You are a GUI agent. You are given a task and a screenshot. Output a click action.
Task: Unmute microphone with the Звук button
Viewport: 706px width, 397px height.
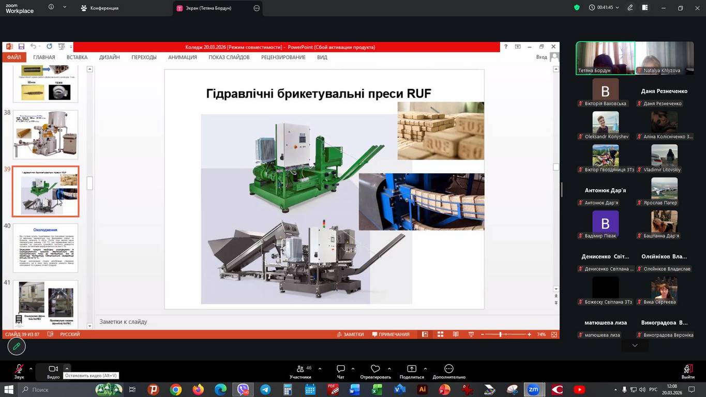[x=19, y=370]
